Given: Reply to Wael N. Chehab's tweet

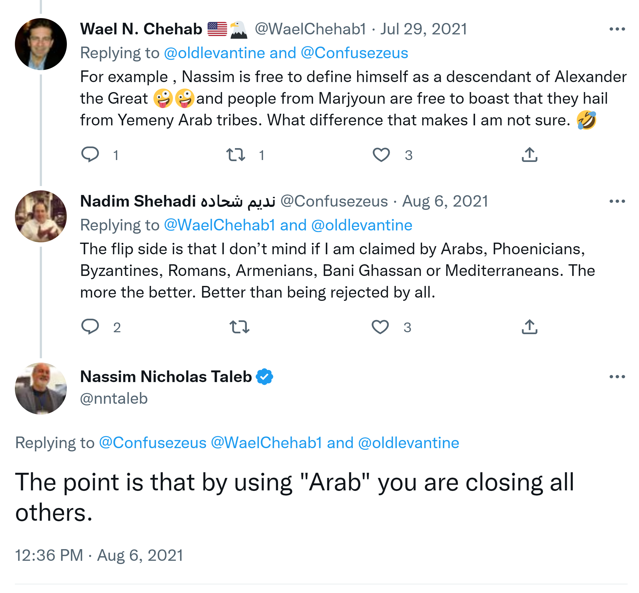Looking at the screenshot, I should tap(90, 155).
